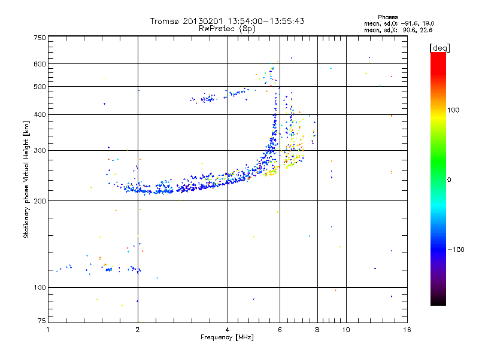This screenshot has height=359, width=479.
Task: Click the '16' frequency tick label
Action: pyautogui.click(x=407, y=330)
